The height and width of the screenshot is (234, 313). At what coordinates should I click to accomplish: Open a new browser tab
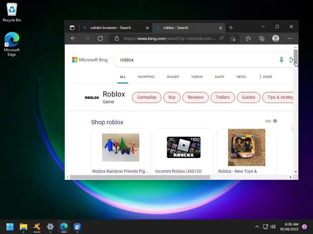(231, 28)
